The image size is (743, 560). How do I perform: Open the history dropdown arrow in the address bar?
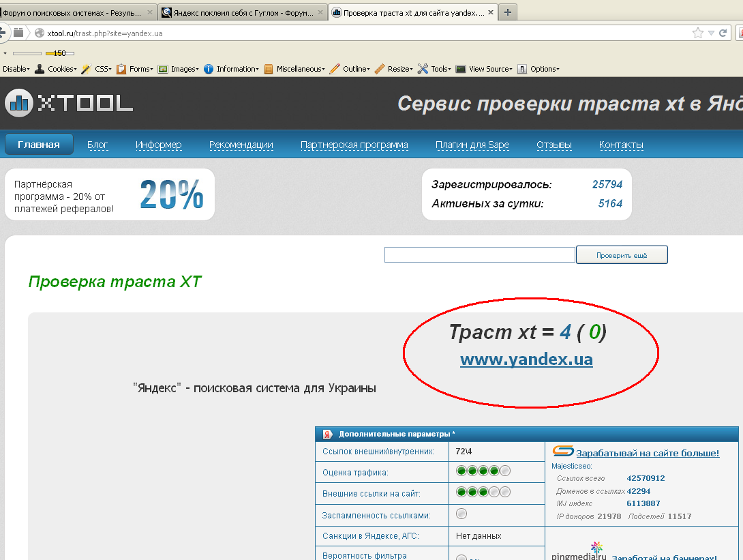711,33
